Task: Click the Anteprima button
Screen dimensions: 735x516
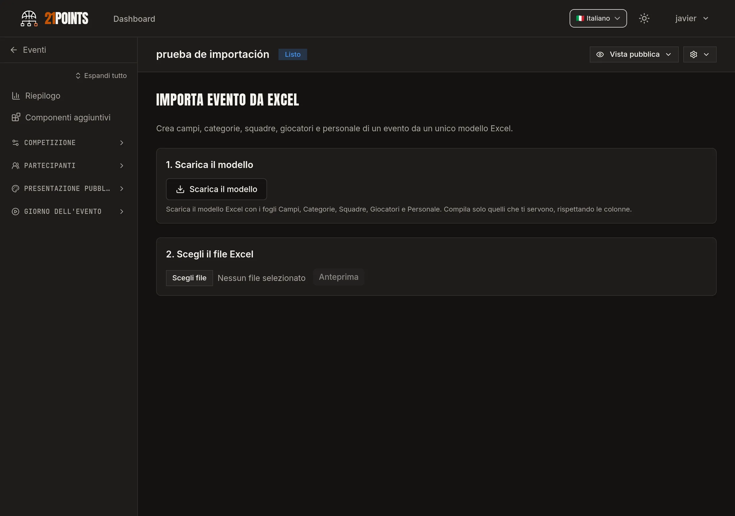Action: 339,277
